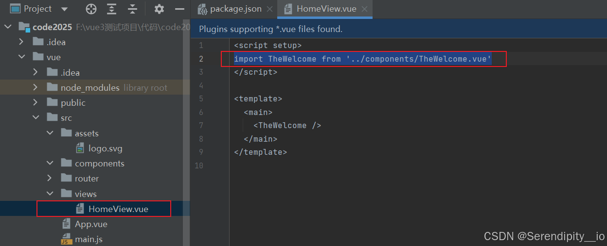Click the App.vue file icon

(66, 224)
